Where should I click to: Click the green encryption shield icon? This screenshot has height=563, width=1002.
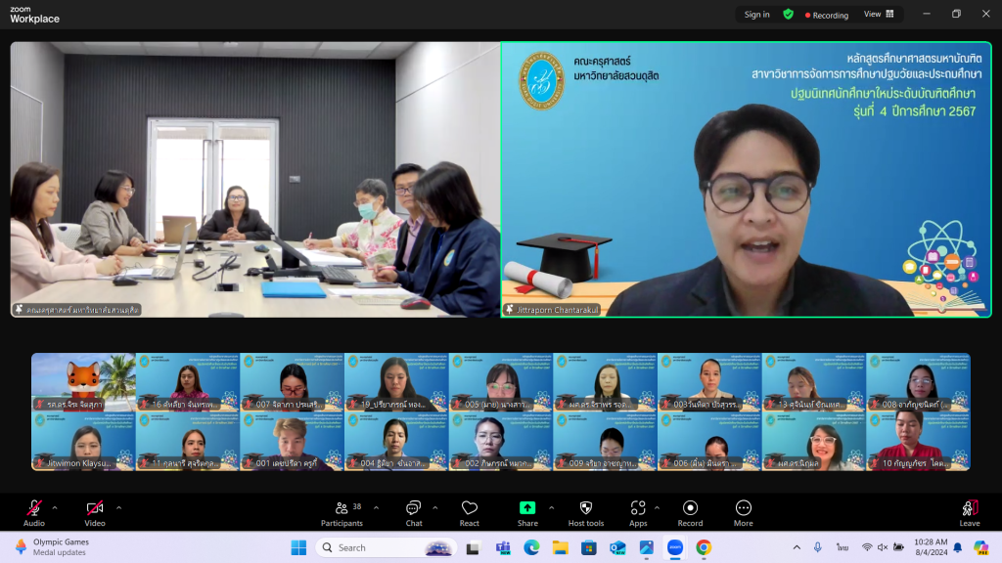(789, 15)
